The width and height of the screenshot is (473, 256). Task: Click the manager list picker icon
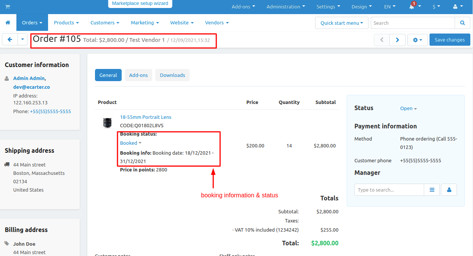[x=432, y=190]
